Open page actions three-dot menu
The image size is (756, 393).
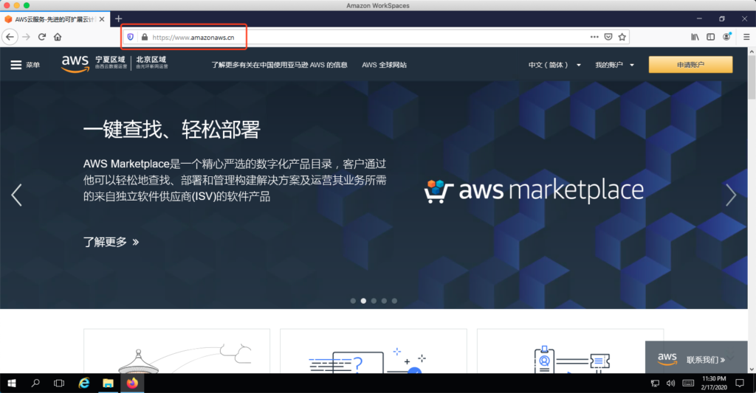[594, 37]
